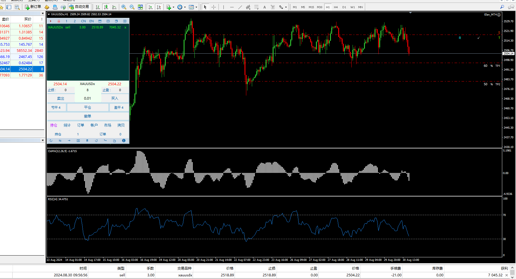This screenshot has height=279, width=516.
Task: Open the arrows objects dropdown
Action: (x=286, y=7)
